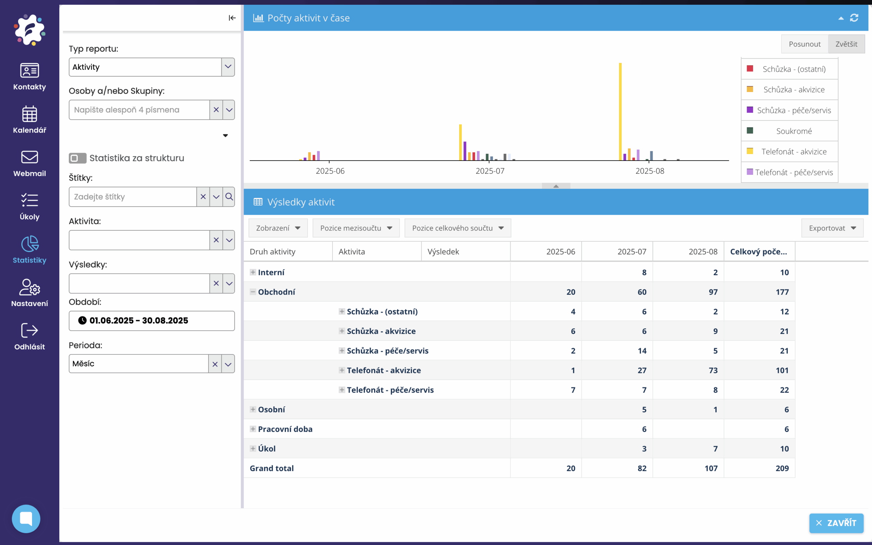Screen dimensions: 872x545
Task: Click the search icon next to Štítky
Action: [x=229, y=196]
